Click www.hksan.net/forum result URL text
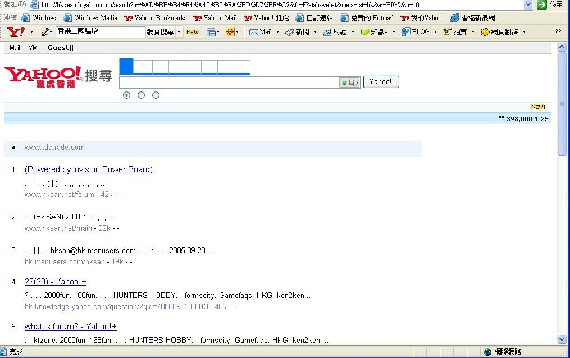The width and height of the screenshot is (570, 358). 60,195
